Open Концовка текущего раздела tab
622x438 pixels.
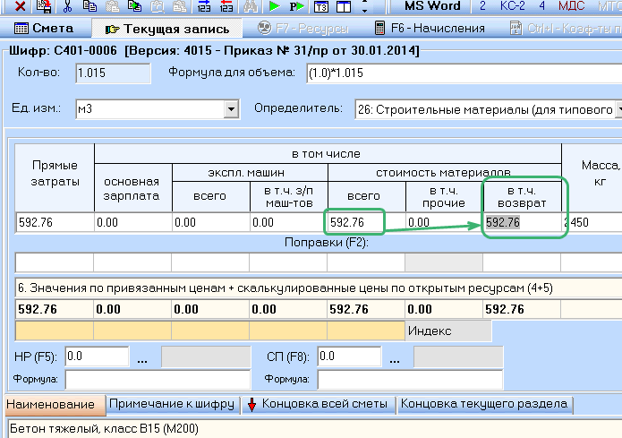(x=484, y=404)
